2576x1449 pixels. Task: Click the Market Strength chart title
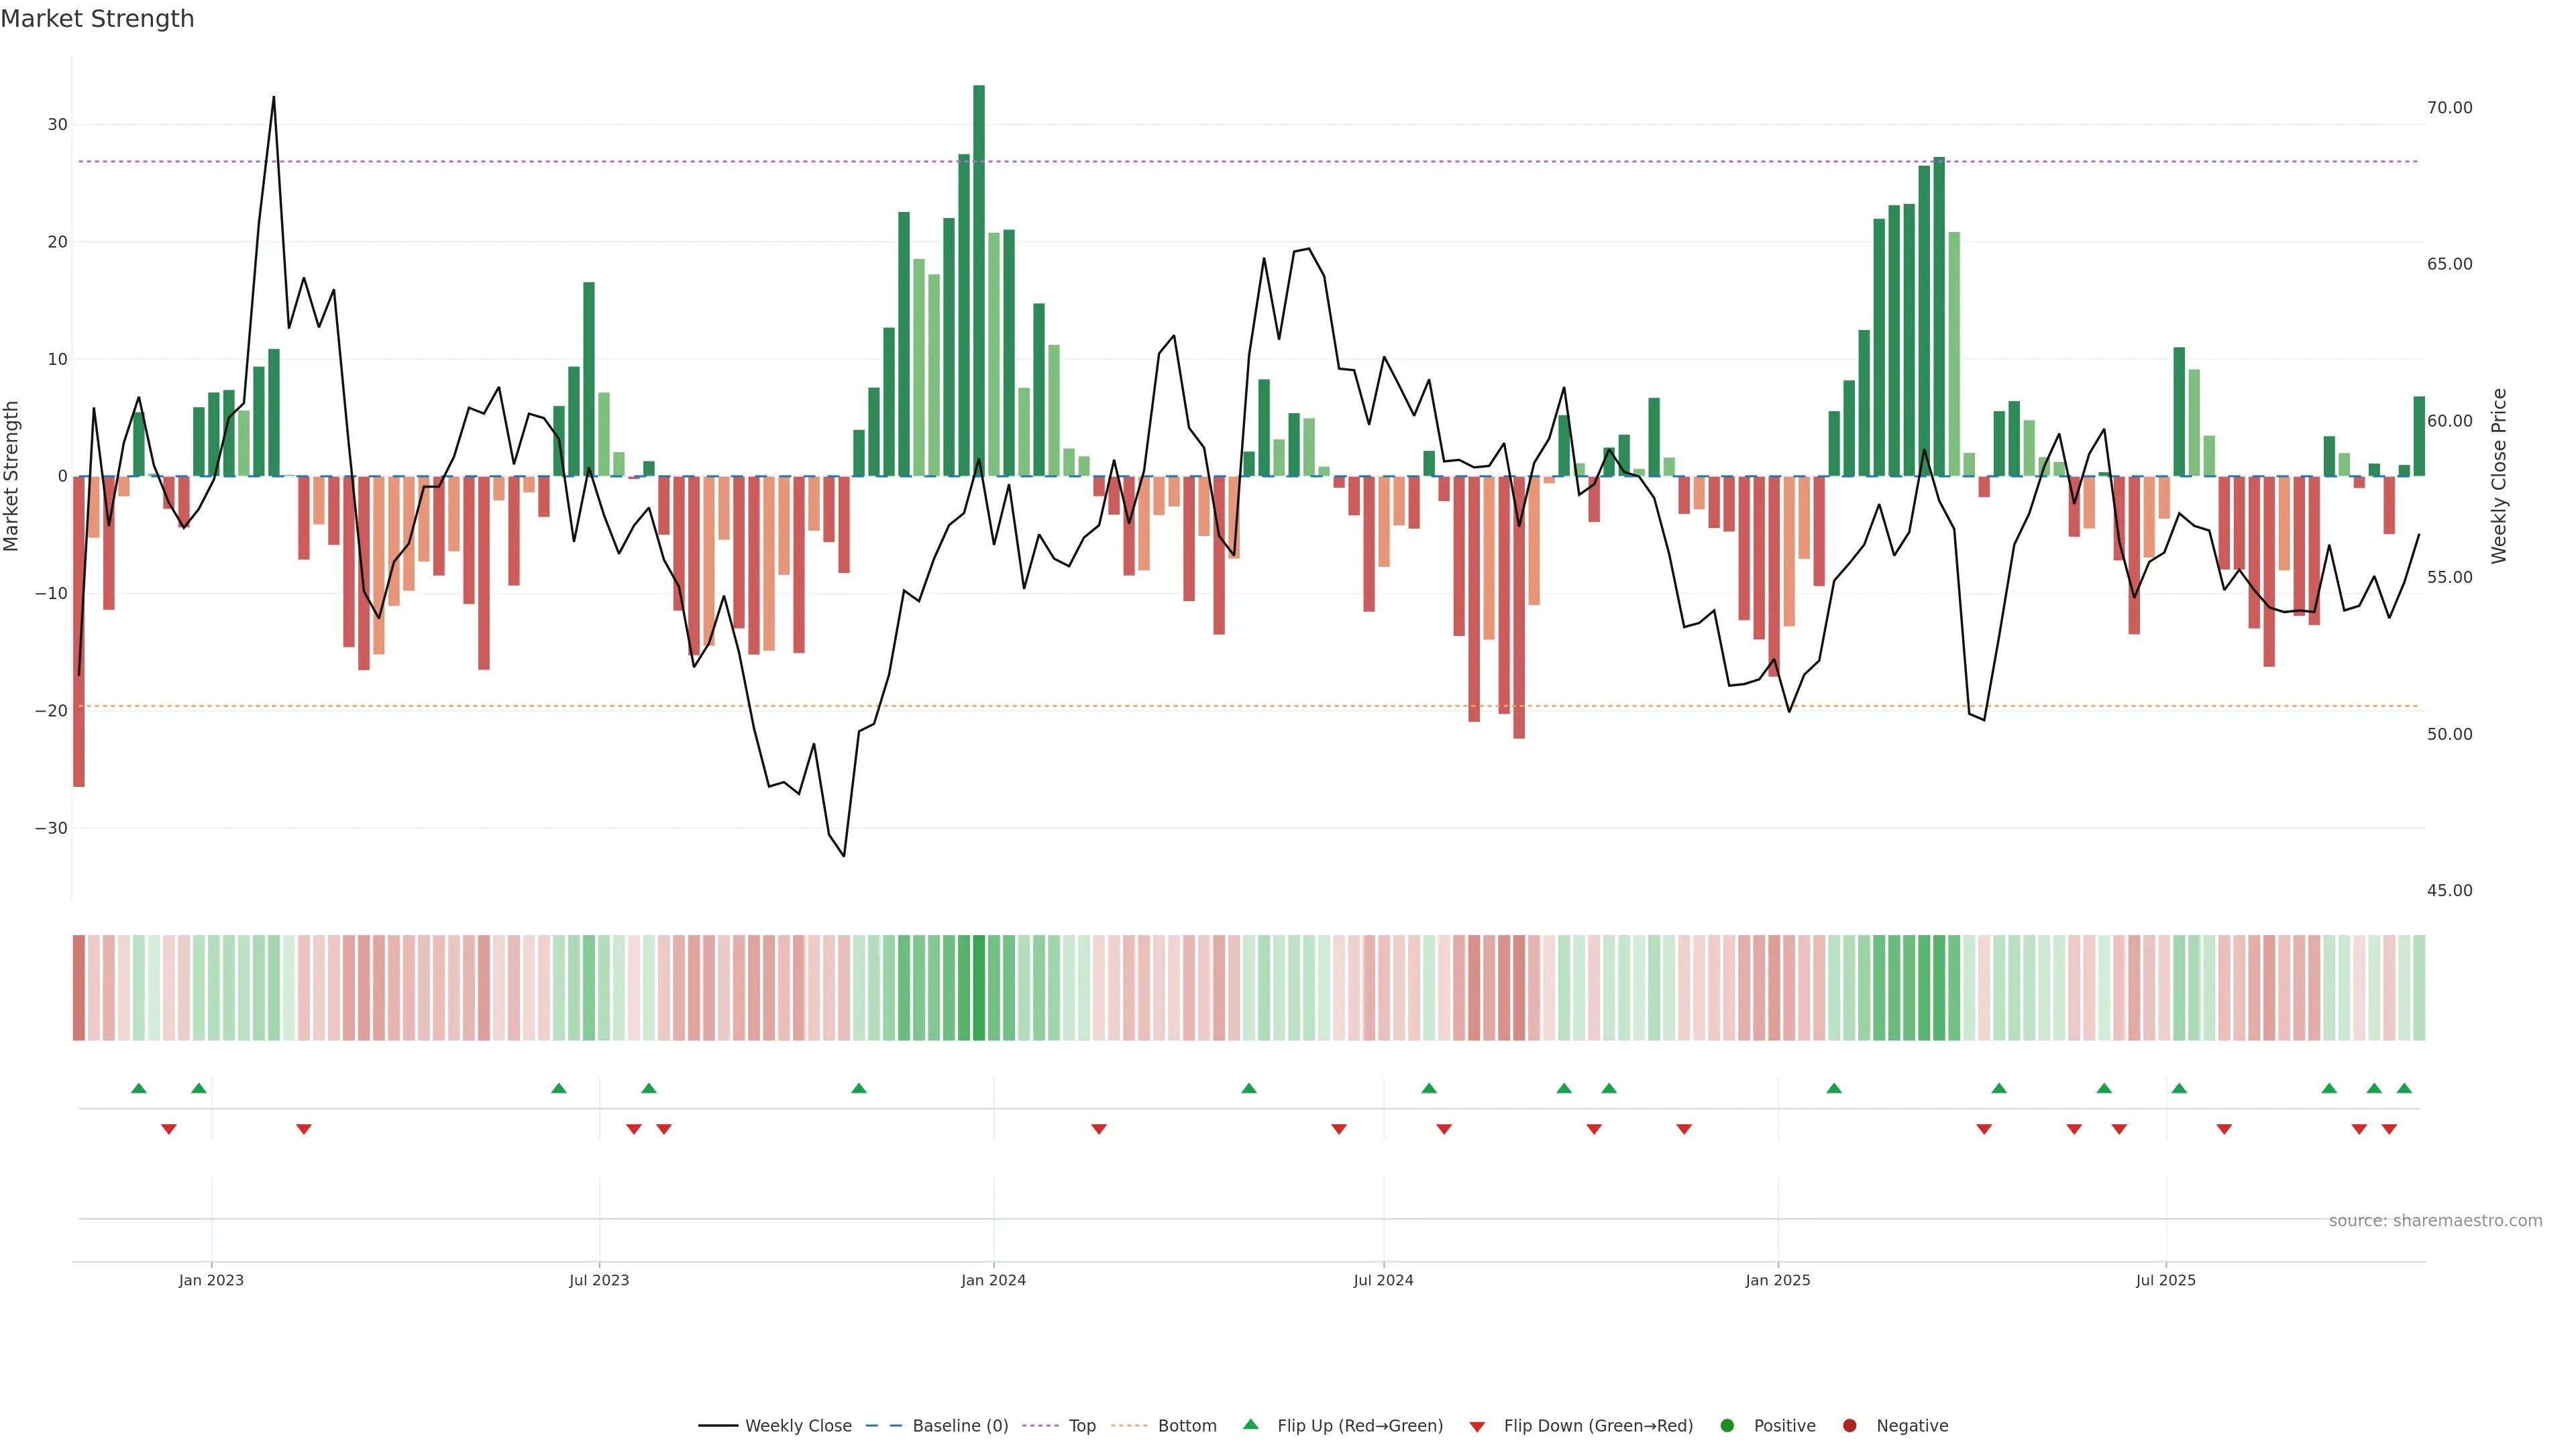coord(97,19)
